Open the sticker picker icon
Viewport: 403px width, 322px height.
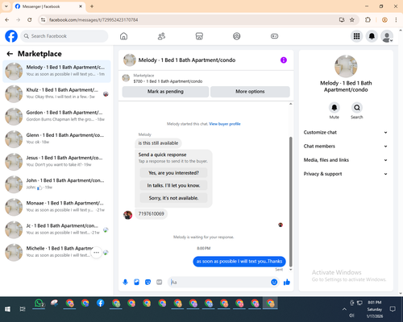(147, 282)
